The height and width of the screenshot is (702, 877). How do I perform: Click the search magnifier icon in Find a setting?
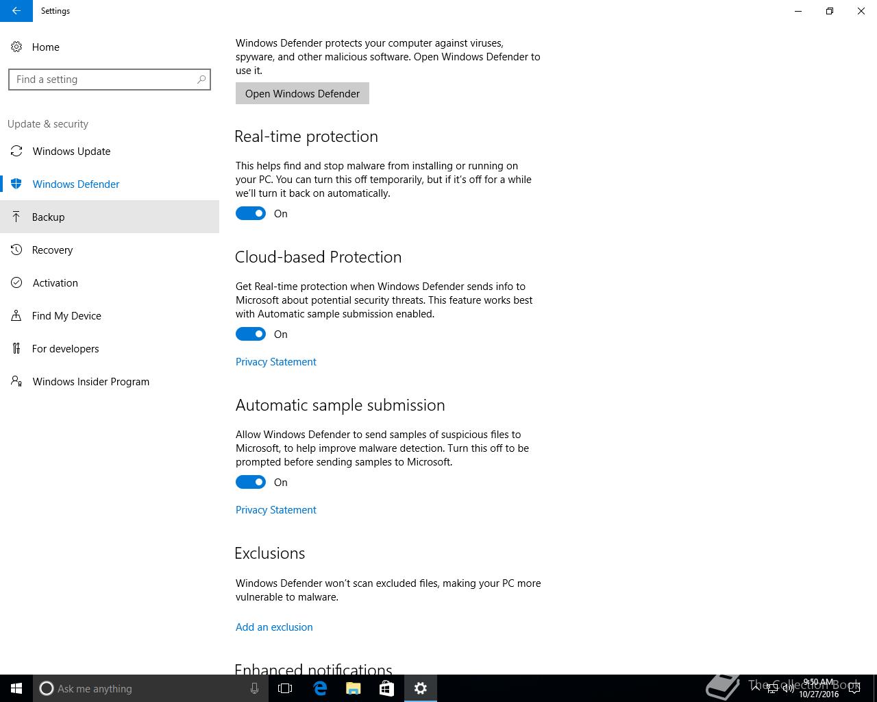(x=201, y=80)
